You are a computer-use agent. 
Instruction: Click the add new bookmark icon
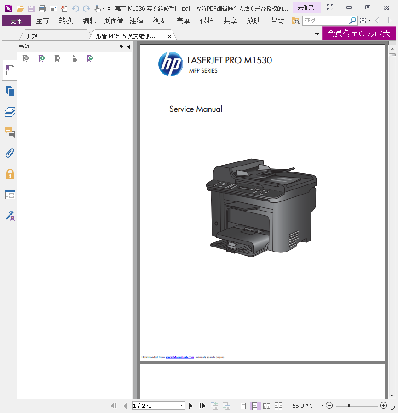point(41,58)
